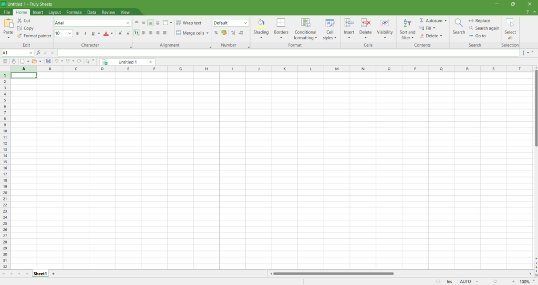Close the Untitled 1 document tab
Screen dimensions: 538x285
click(151, 62)
